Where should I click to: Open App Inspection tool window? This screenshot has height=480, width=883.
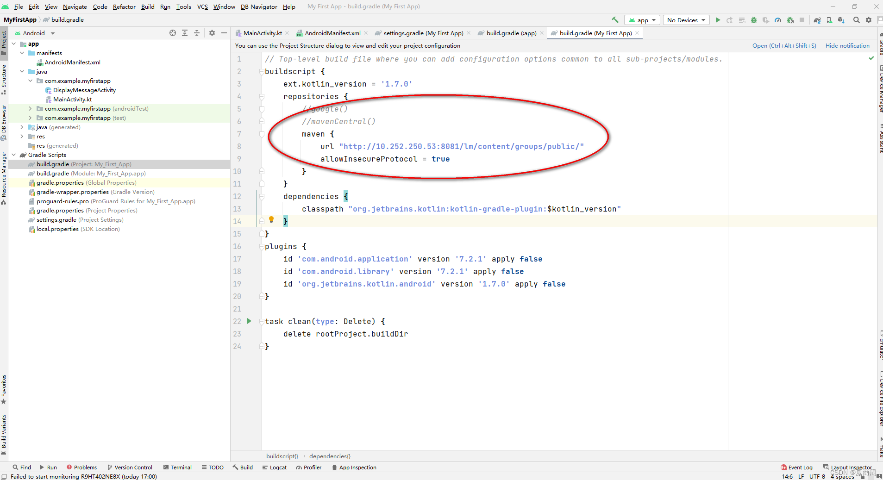354,468
